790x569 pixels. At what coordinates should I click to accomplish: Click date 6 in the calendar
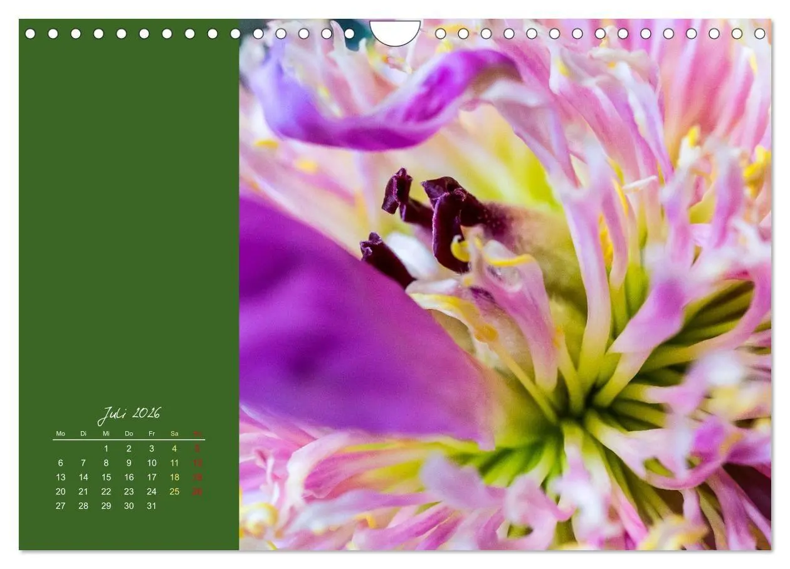(60, 463)
